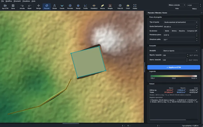Screen dimensions: 203x127
Task: Select the Pennello brush tool
Action: point(70,7)
